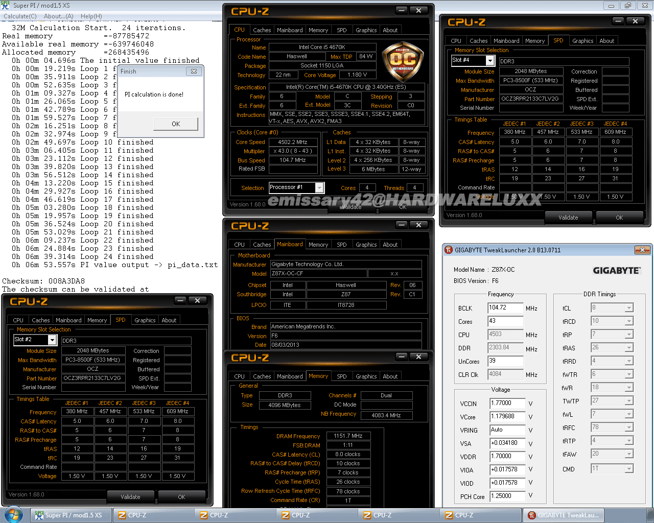Click the DRAM Frequency value 1151.7 MHz
This screenshot has height=523, width=654.
point(348,436)
